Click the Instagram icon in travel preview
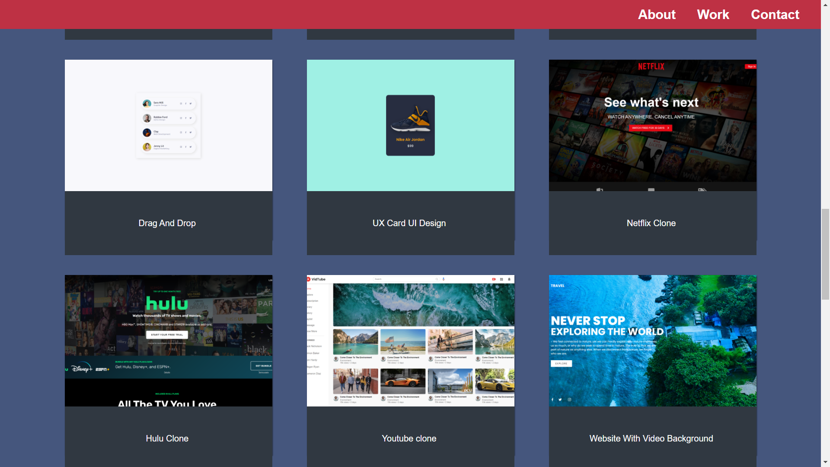The height and width of the screenshot is (467, 830). [569, 400]
